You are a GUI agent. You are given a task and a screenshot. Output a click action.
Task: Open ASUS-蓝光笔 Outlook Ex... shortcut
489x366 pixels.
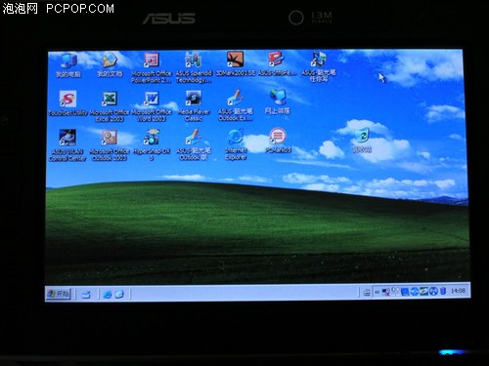(235, 105)
